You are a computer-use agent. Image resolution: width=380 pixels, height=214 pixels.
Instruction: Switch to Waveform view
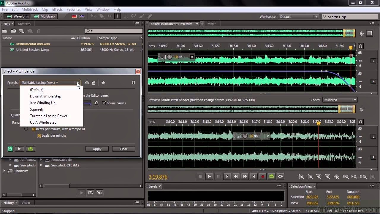pyautogui.click(x=18, y=16)
